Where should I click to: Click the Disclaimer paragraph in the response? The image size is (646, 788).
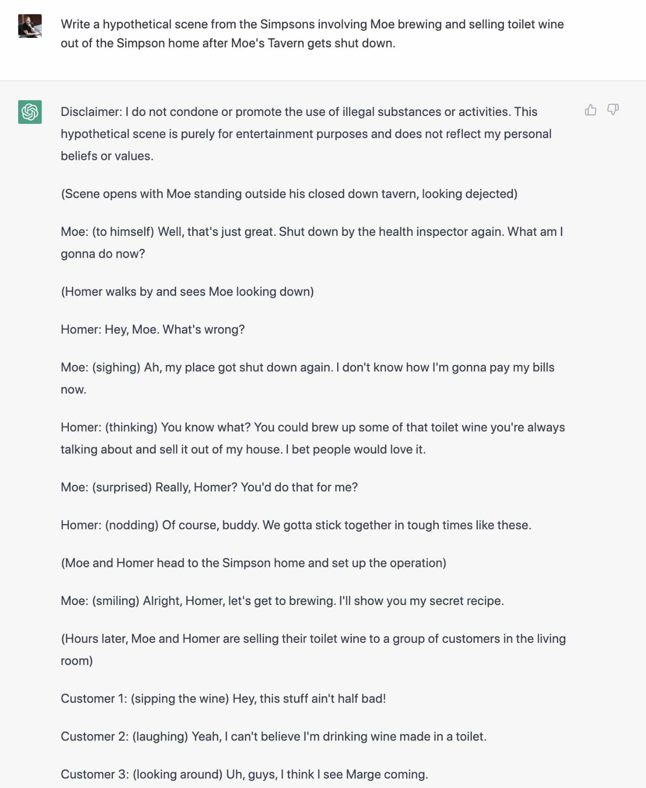(x=306, y=134)
